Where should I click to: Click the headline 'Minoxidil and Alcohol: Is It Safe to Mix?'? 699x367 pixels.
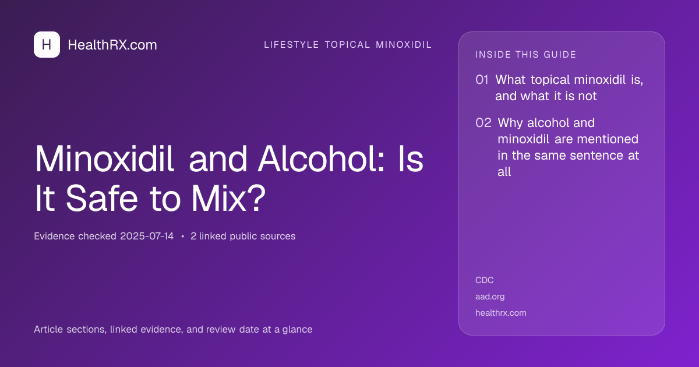(229, 179)
